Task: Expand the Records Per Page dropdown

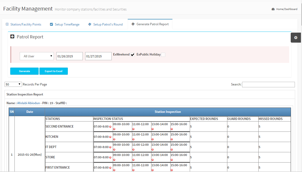Action: [13, 84]
